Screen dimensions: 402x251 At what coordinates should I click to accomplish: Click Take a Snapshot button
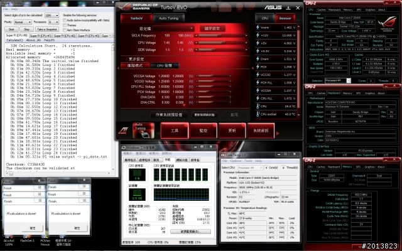pos(46,29)
